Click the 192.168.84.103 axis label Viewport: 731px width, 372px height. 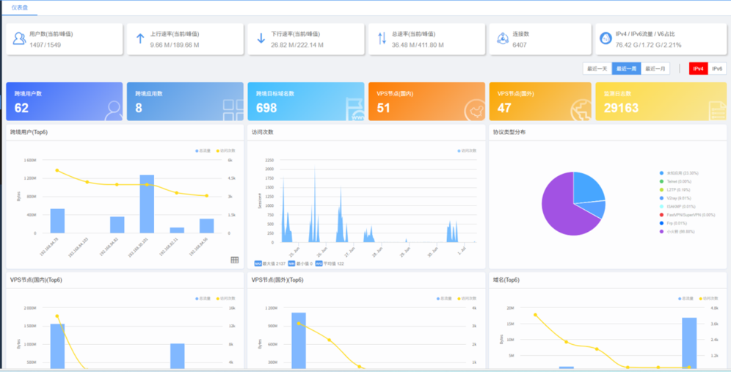point(77,246)
